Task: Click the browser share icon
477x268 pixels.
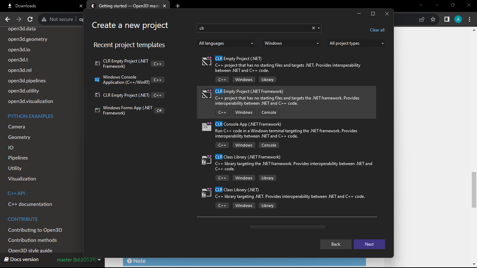Action: click(422, 19)
